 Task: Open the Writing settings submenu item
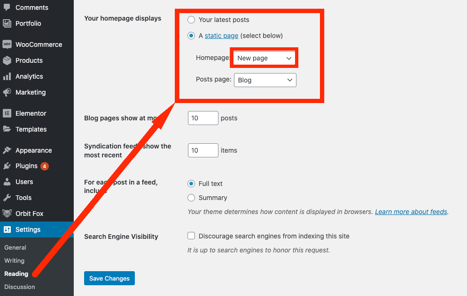[14, 260]
